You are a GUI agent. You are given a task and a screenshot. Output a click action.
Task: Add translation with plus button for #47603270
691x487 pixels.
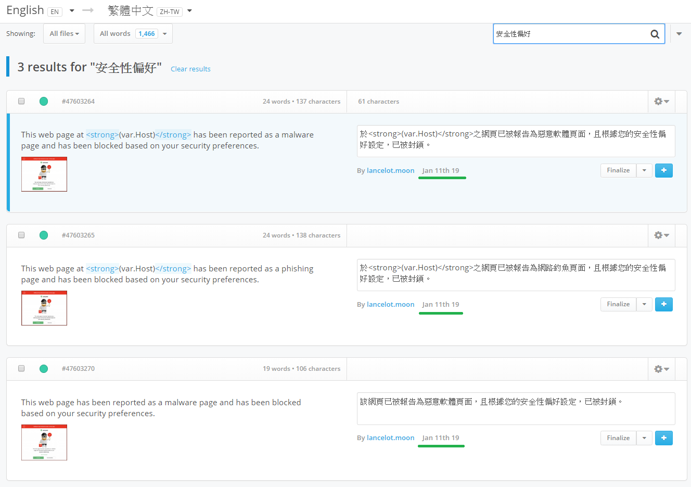click(x=664, y=438)
